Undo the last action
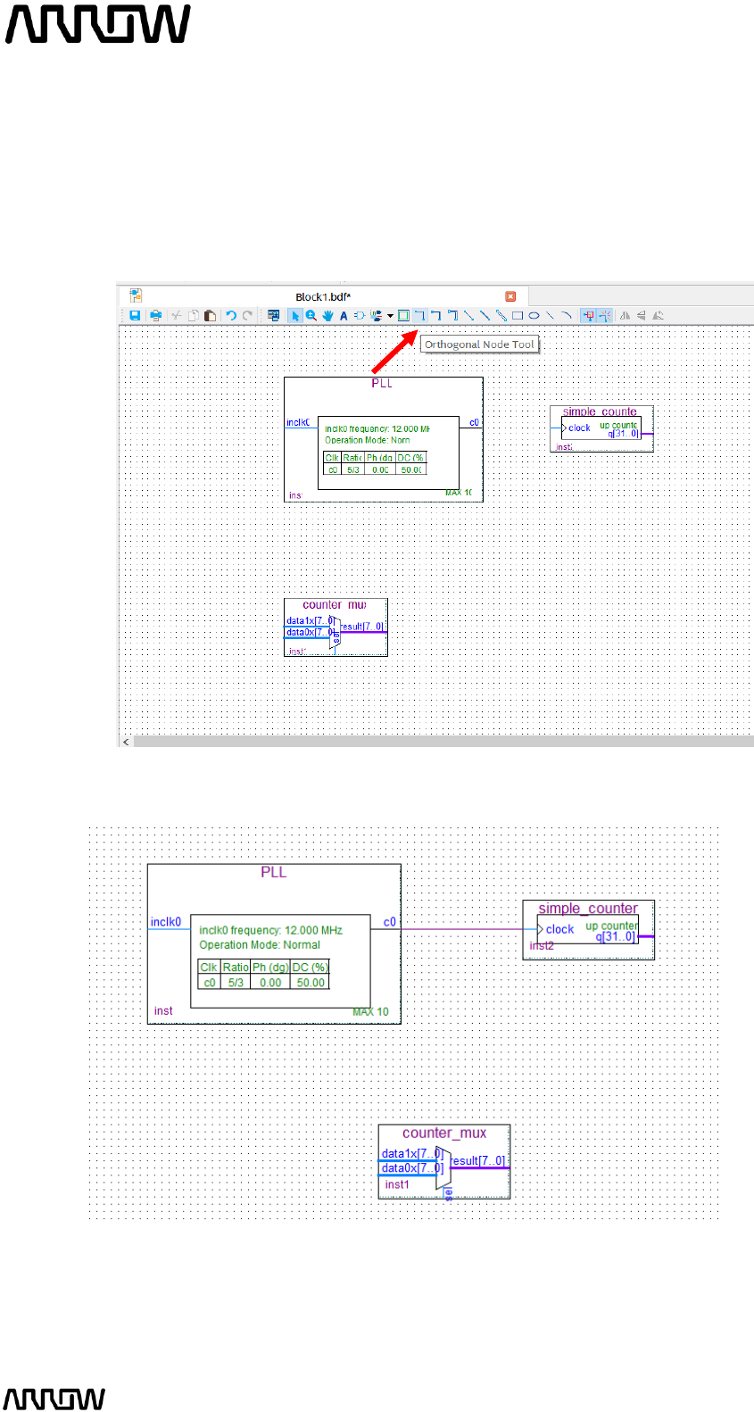Screen dimensions: 754x1412 click(x=231, y=315)
